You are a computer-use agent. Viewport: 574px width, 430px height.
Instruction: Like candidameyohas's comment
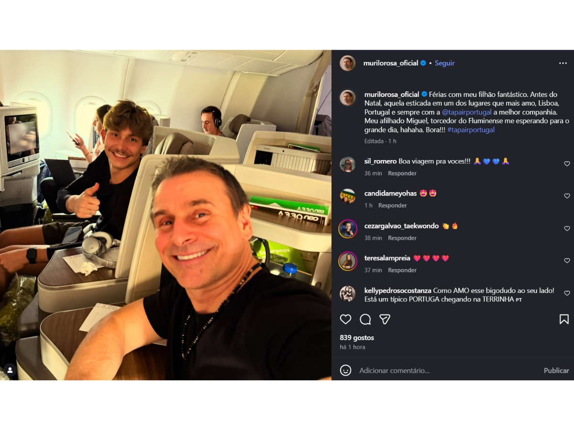tap(567, 196)
